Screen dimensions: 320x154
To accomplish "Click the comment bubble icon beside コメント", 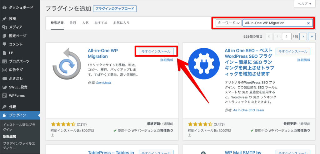I will 4,44.
